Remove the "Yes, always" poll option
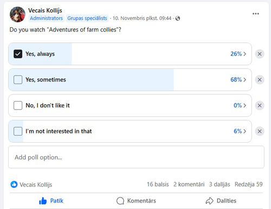This screenshot has height=209, width=271. tap(260, 54)
